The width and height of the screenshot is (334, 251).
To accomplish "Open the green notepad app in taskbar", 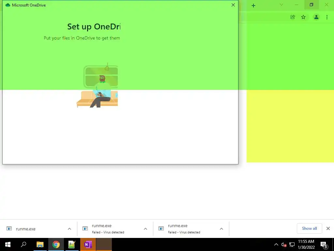I will tap(72, 244).
